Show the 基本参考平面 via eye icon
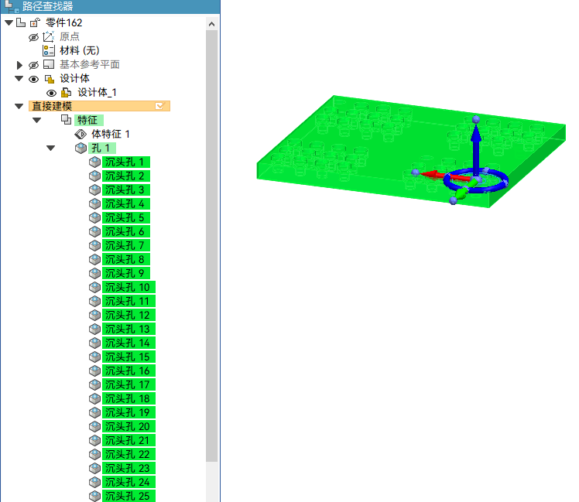Image resolution: width=579 pixels, height=502 pixels. (x=33, y=65)
